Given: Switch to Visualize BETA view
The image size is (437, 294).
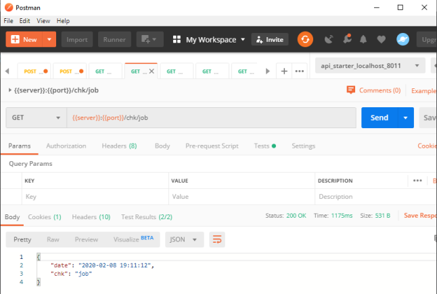Looking at the screenshot, I should (x=133, y=239).
